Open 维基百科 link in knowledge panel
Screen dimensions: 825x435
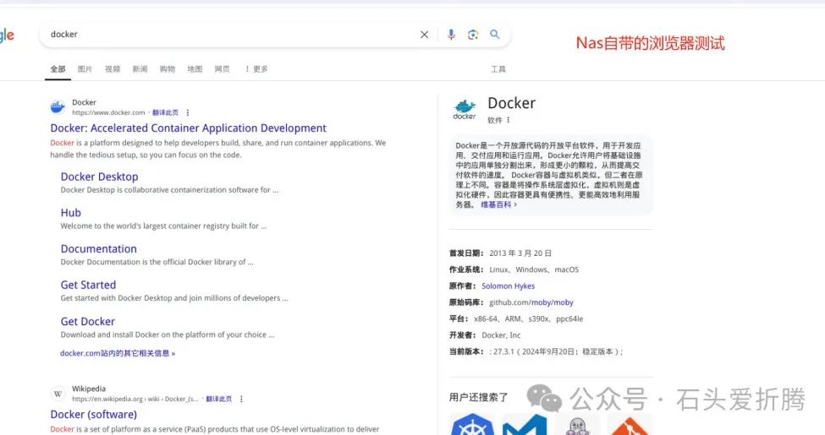tap(498, 205)
